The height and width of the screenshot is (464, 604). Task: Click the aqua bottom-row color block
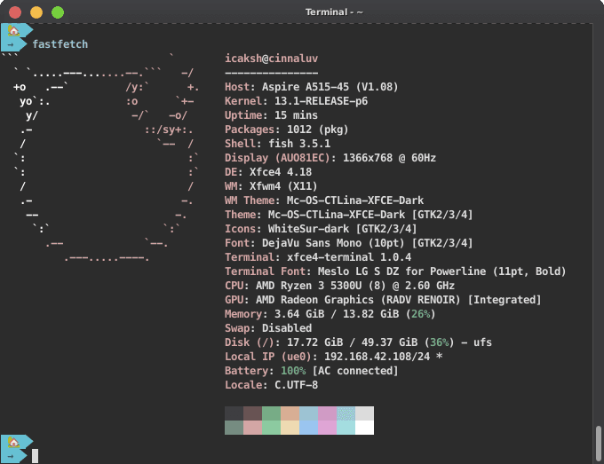tap(346, 428)
